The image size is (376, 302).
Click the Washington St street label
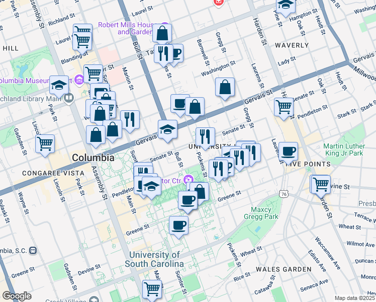pos(218,68)
